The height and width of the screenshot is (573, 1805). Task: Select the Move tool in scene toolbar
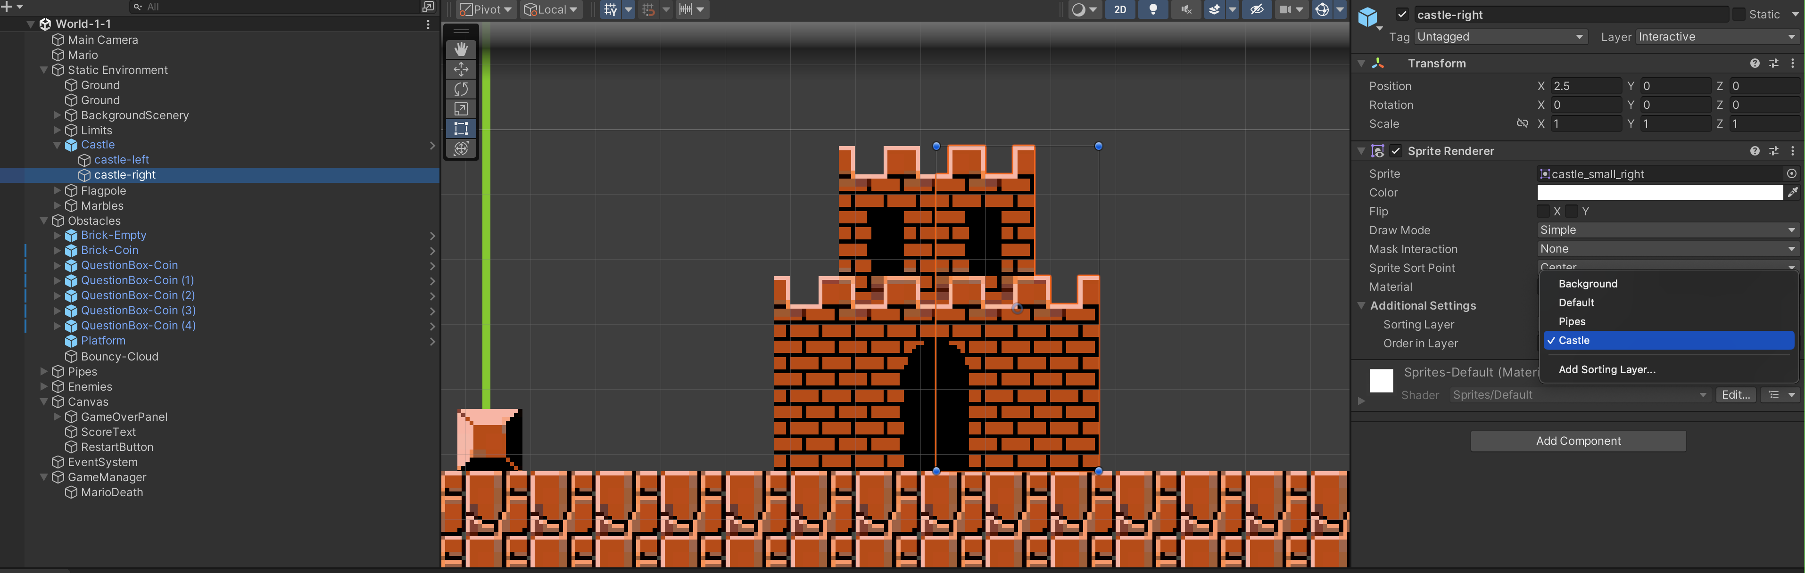click(x=461, y=69)
